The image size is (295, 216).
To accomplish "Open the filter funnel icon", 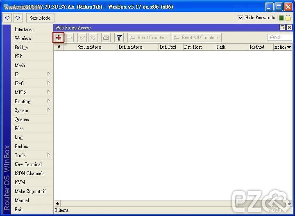I will [119, 38].
